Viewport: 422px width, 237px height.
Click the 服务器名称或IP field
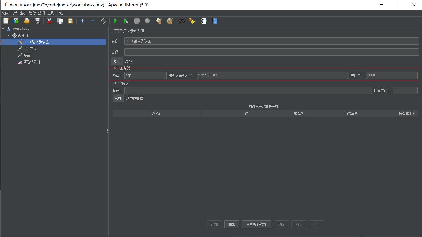[x=273, y=75]
